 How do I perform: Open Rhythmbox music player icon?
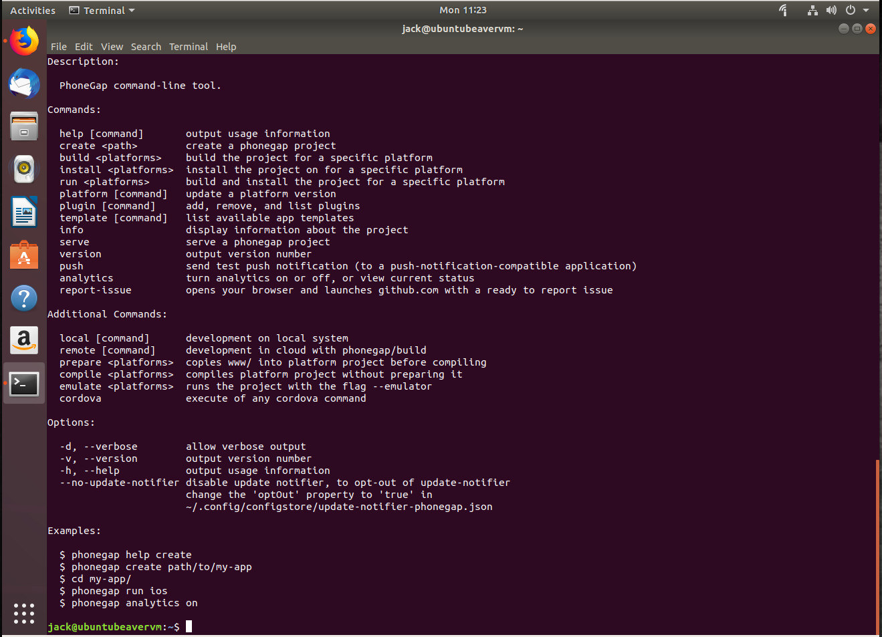24,169
